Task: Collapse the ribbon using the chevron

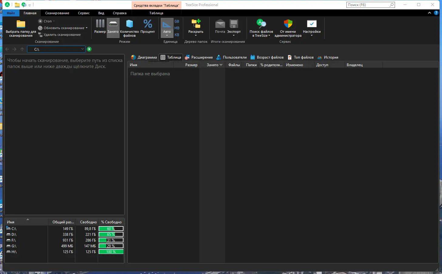Action: tap(429, 13)
